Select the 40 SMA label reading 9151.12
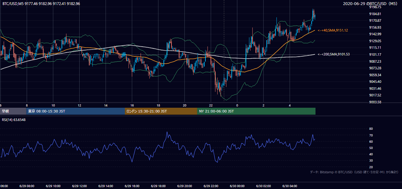The width and height of the screenshot is (402, 189). (x=333, y=30)
